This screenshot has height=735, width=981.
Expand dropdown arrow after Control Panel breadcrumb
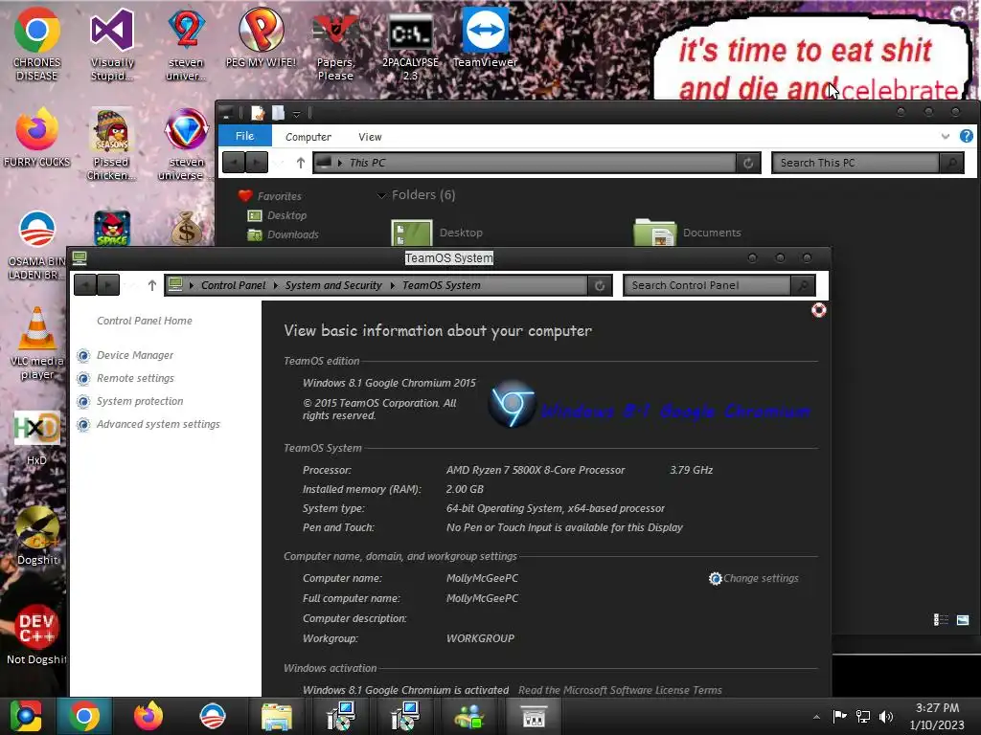point(275,285)
